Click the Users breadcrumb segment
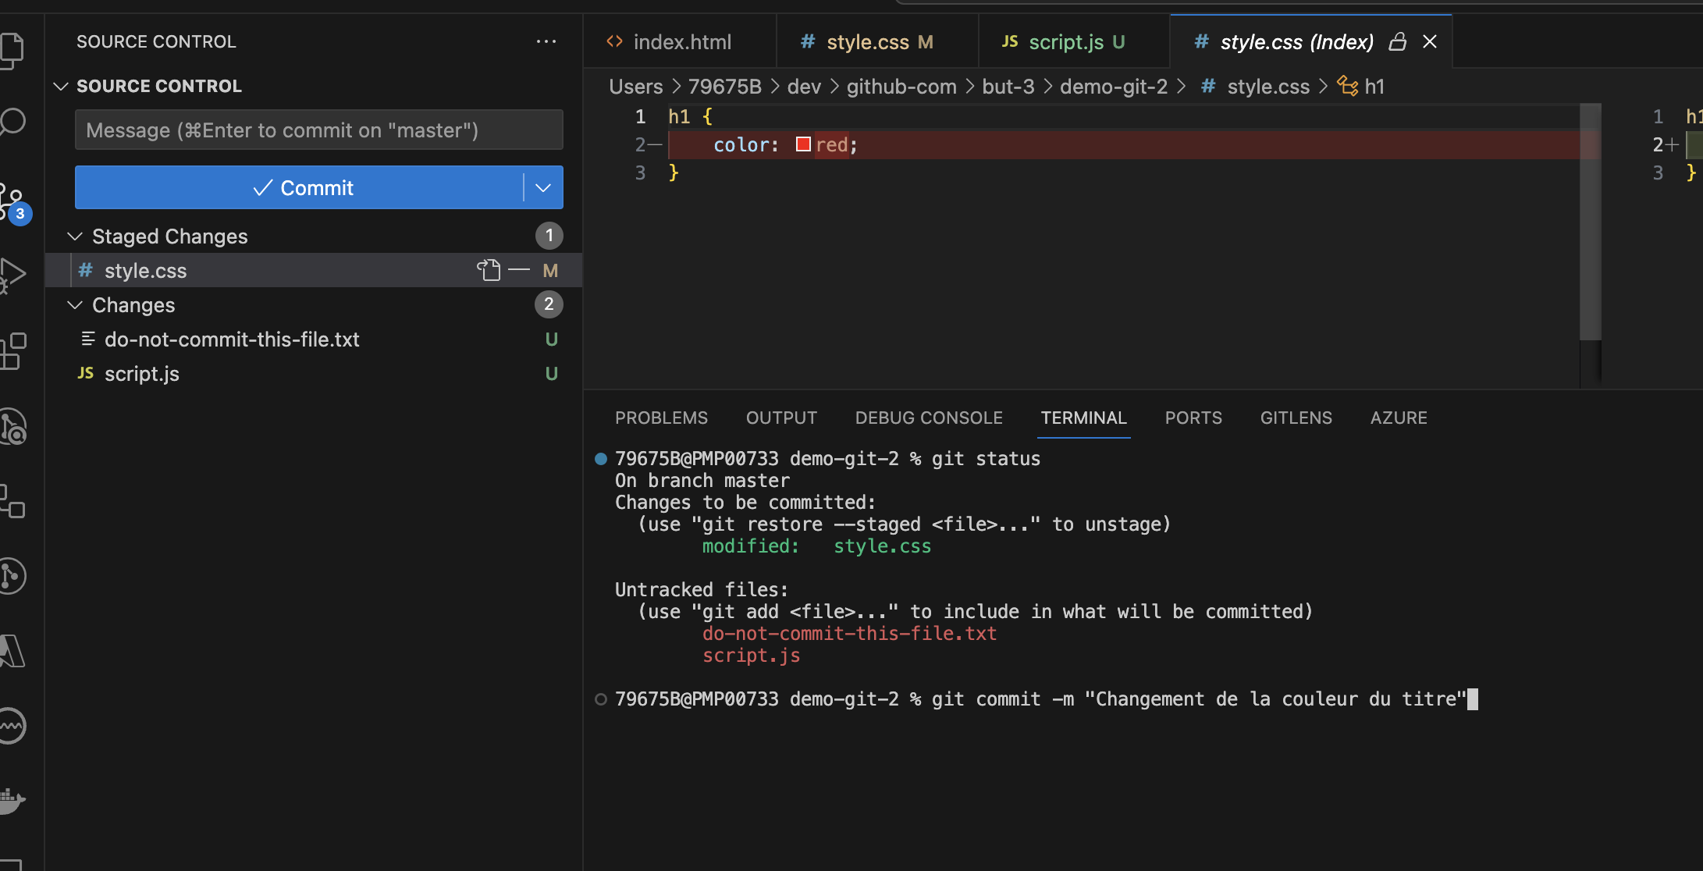1703x871 pixels. [x=636, y=86]
